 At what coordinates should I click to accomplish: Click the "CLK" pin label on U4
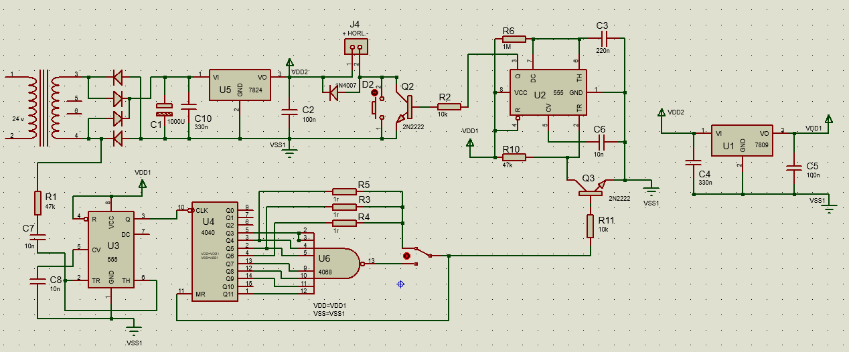202,210
